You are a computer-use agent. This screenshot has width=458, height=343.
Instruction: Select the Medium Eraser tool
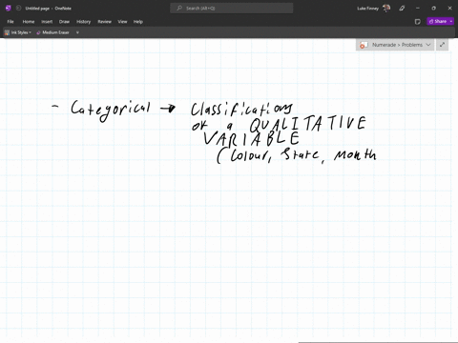coord(52,32)
